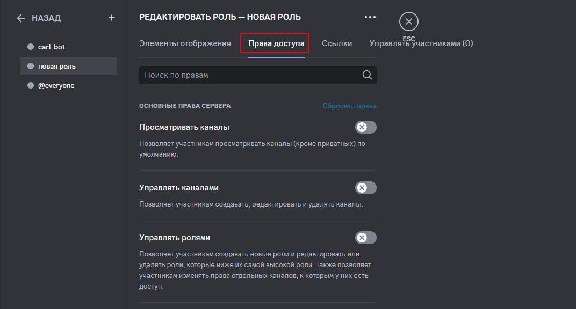576x309 pixels.
Task: Open the Права доступа tab
Action: [276, 43]
